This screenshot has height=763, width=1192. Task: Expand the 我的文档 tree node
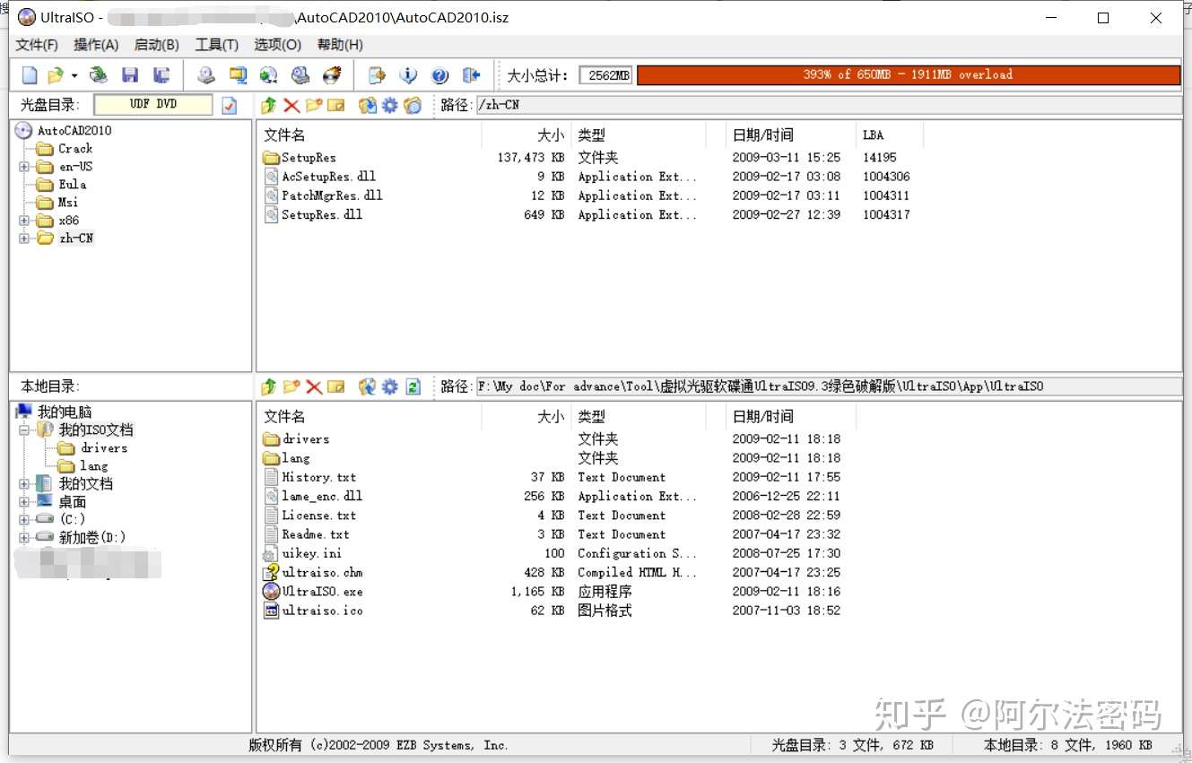pyautogui.click(x=24, y=484)
